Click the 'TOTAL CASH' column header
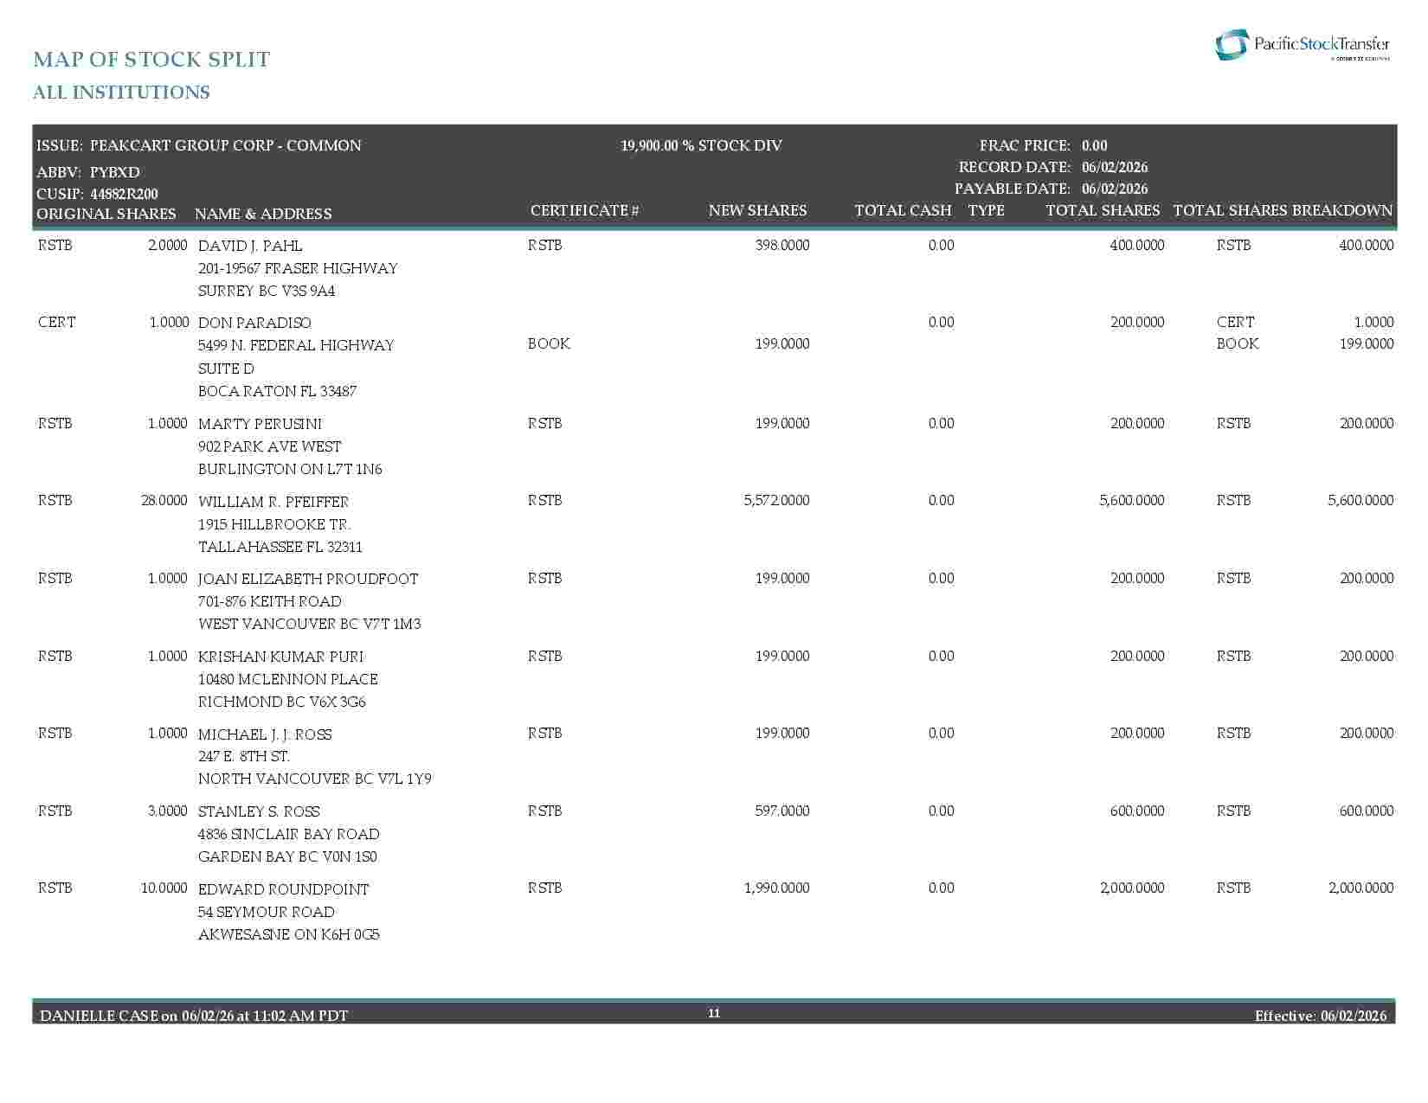Viewport: 1428px width, 1103px height. coord(903,210)
